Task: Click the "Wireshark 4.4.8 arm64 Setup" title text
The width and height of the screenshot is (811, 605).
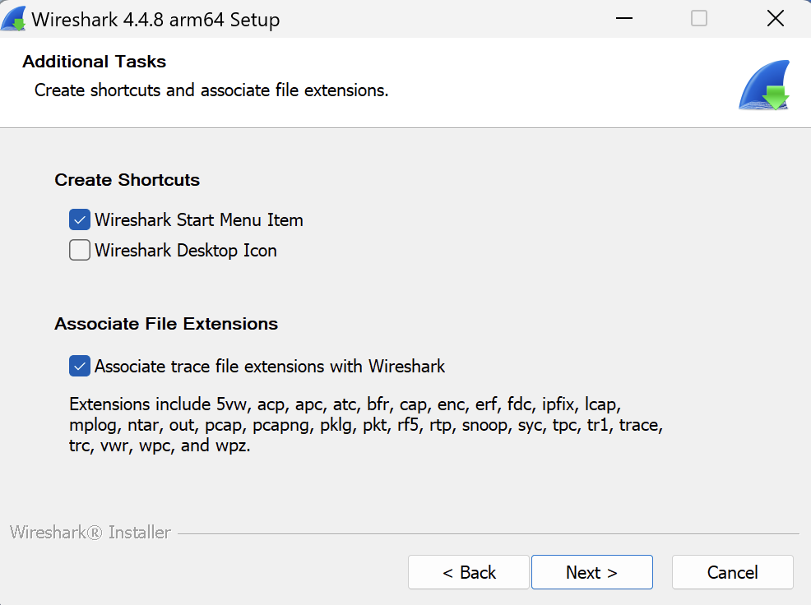Action: 155,20
